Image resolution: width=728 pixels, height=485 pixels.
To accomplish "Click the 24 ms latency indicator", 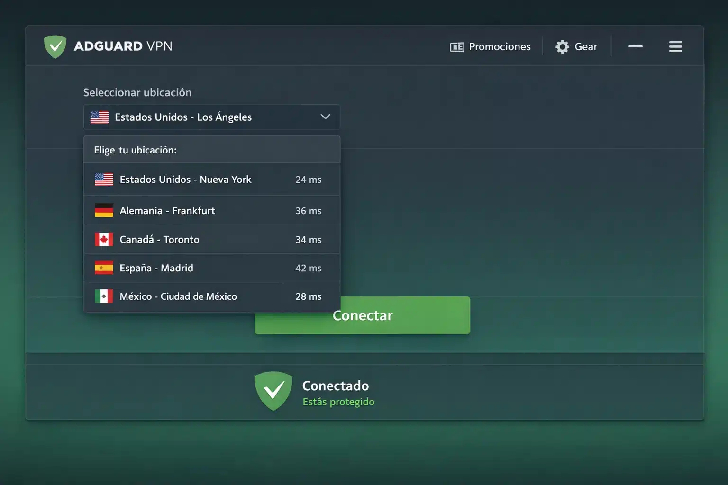I will click(x=308, y=179).
